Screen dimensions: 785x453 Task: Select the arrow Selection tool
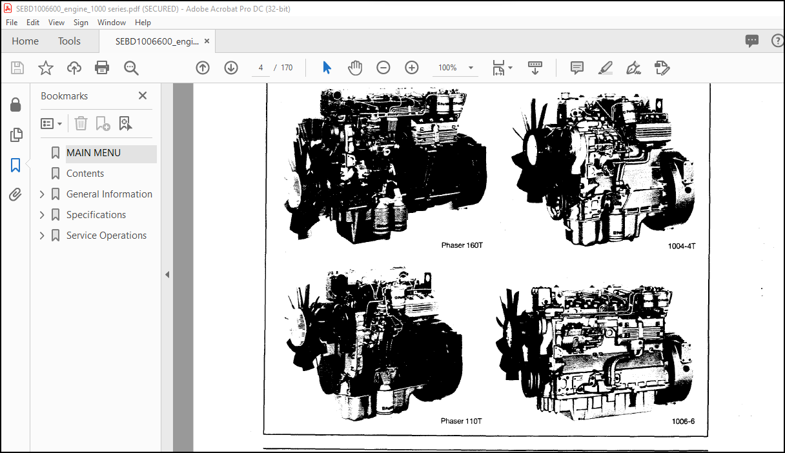[327, 68]
